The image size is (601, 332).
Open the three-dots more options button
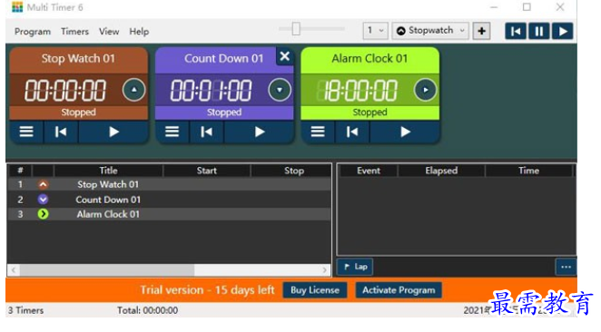click(x=566, y=267)
